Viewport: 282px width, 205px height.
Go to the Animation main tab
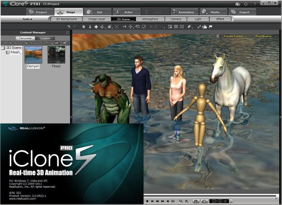185,12
